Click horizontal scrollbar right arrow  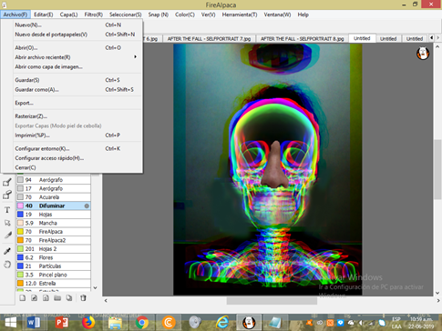click(438, 301)
